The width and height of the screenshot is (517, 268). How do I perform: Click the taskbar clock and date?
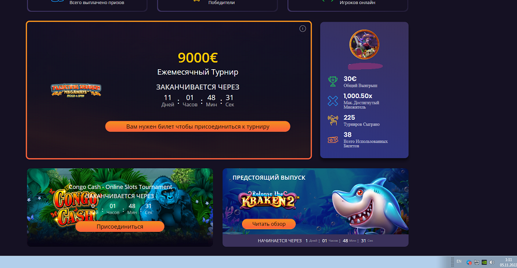pos(508,262)
